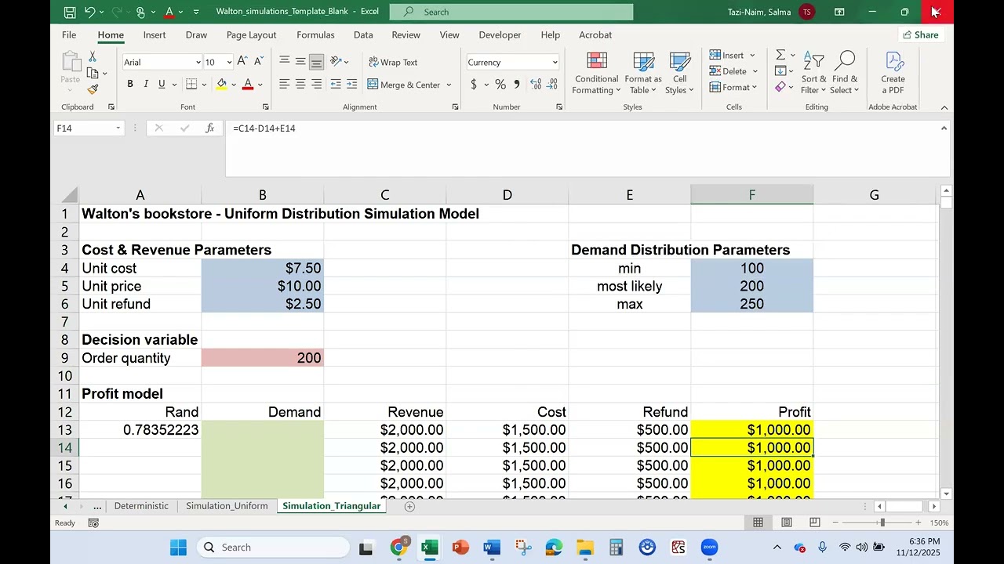
Task: Click Decrease Decimal icon
Action: (x=553, y=85)
